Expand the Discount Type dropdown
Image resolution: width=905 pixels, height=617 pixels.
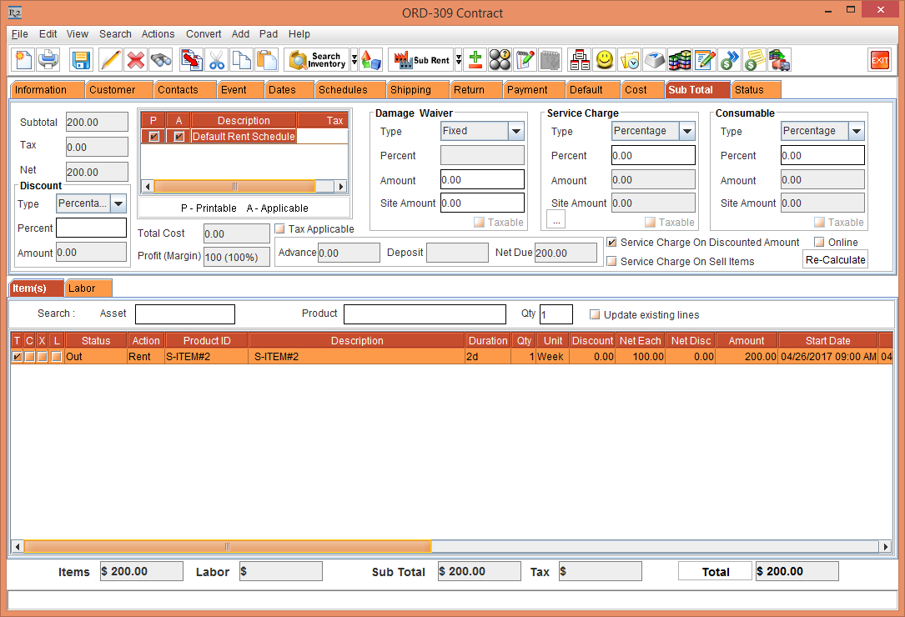point(118,203)
